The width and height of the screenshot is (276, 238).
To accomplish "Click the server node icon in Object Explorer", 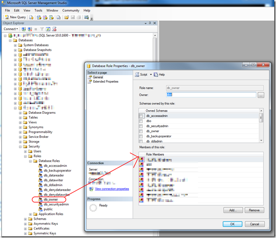I will (10, 35).
